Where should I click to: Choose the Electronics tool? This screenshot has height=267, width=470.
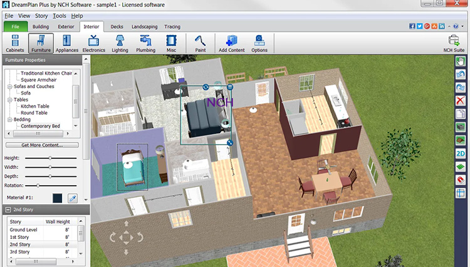94,44
